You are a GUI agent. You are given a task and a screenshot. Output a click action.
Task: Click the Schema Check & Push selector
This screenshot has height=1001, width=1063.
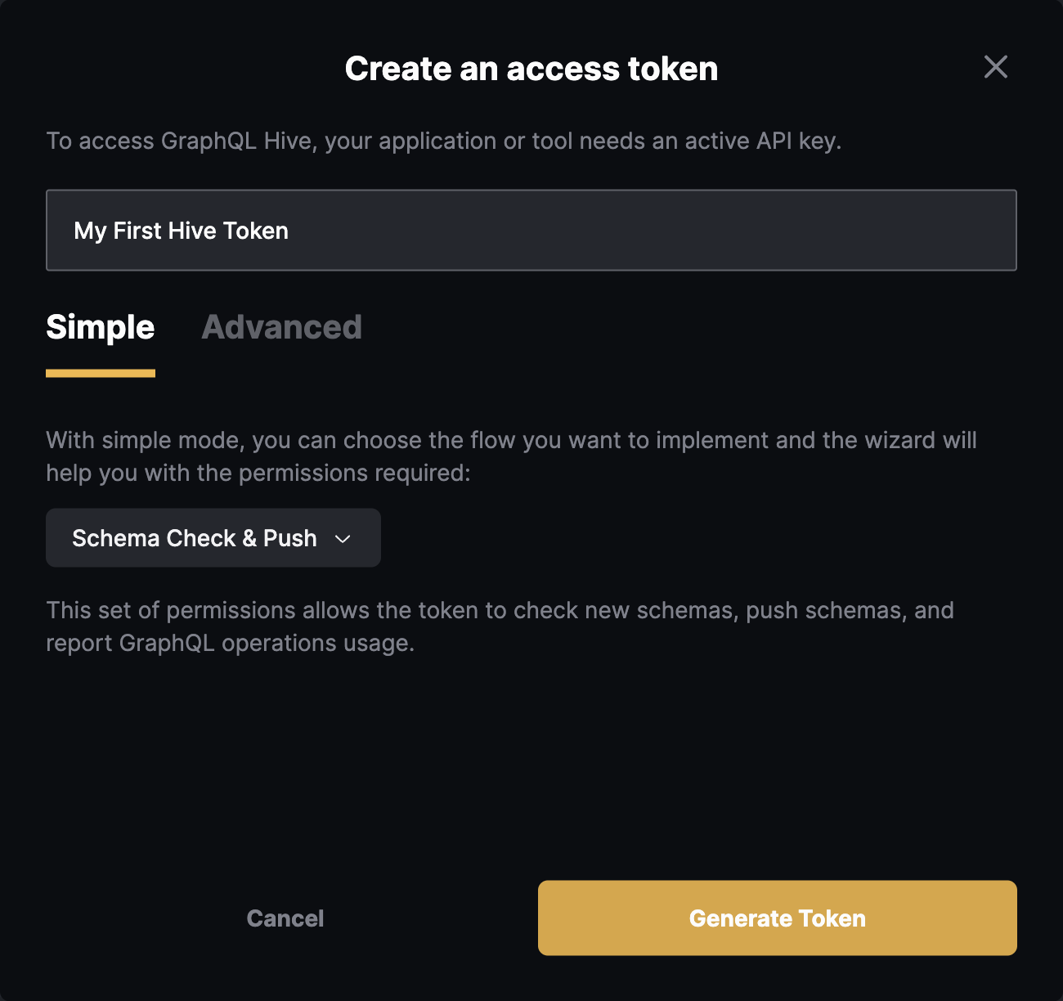213,537
